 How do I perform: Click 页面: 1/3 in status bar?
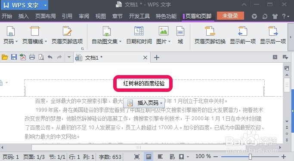click(34, 157)
